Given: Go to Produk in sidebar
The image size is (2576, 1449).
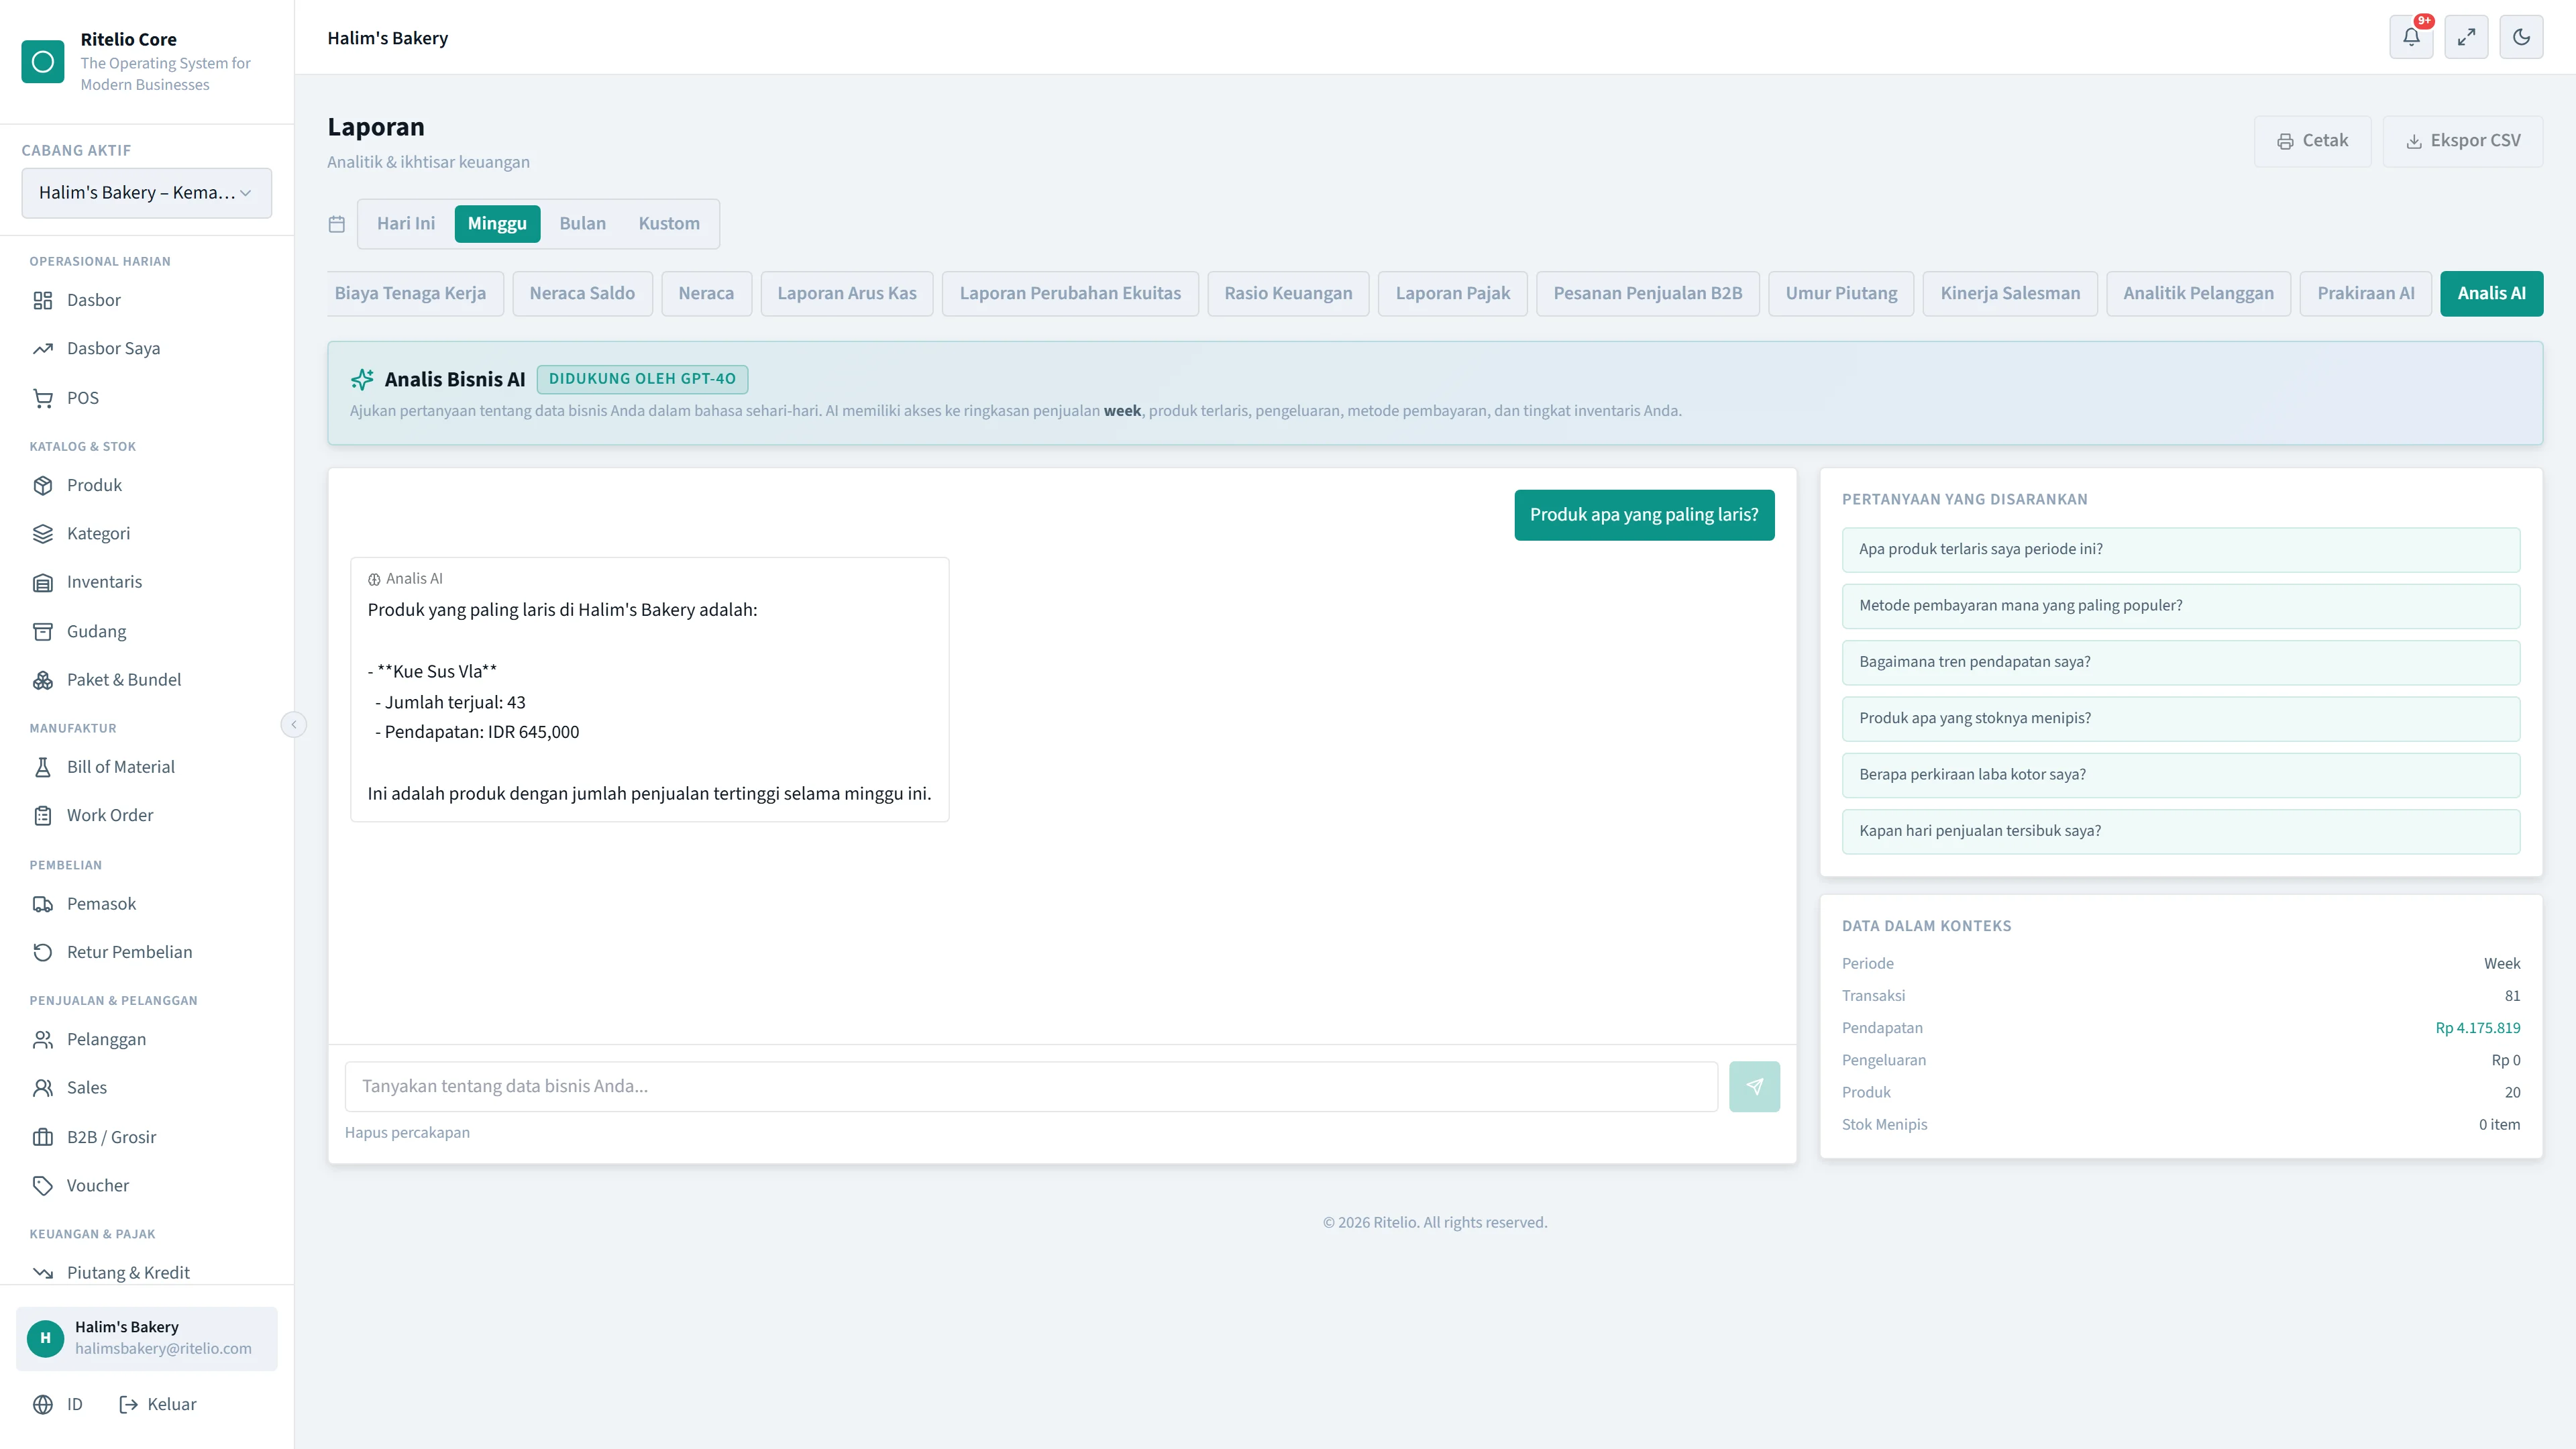Looking at the screenshot, I should [147, 485].
